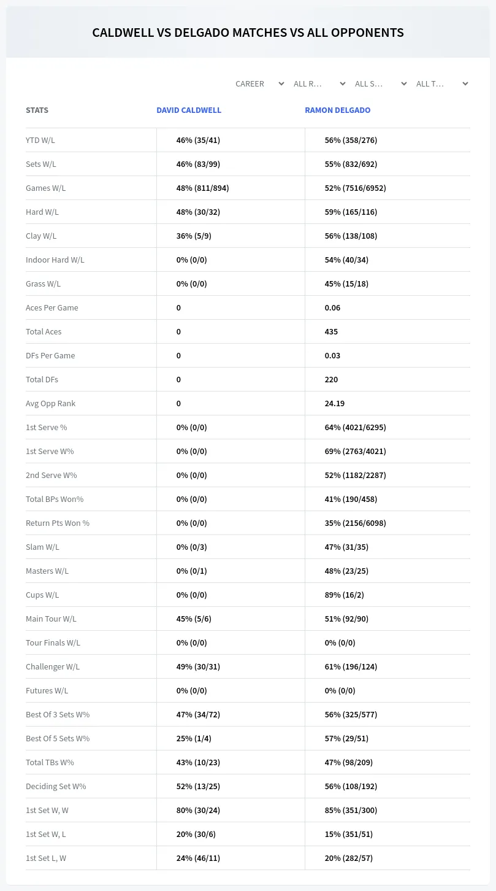
Task: Click Caldwell's Clay W/L value 36% (5/9)
Action: pyautogui.click(x=193, y=236)
